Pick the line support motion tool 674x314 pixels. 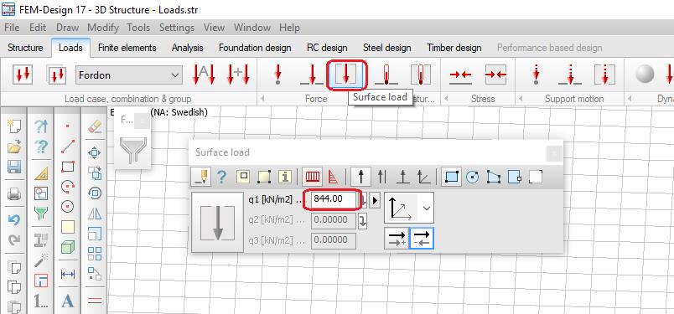coord(570,75)
